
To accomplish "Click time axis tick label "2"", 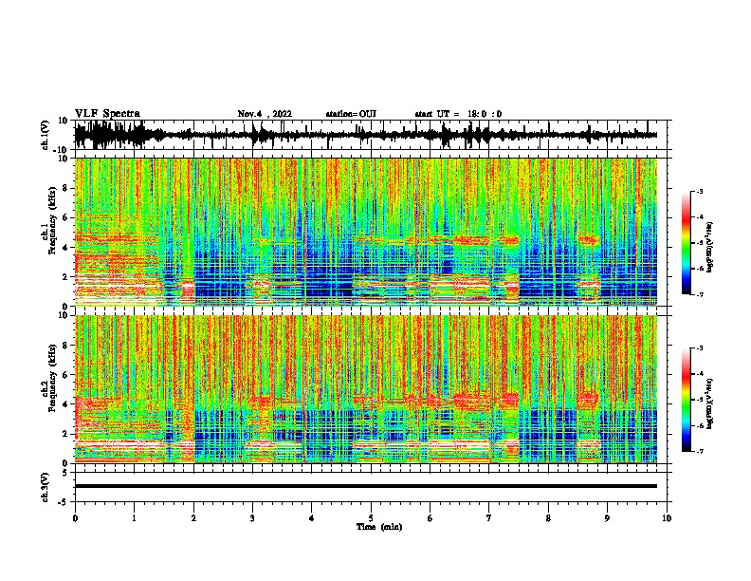I will tap(193, 518).
